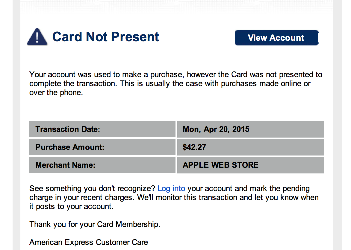Viewport: 351px width, 250px height.
Task: Click the $42.27 amount value
Action: 194,147
